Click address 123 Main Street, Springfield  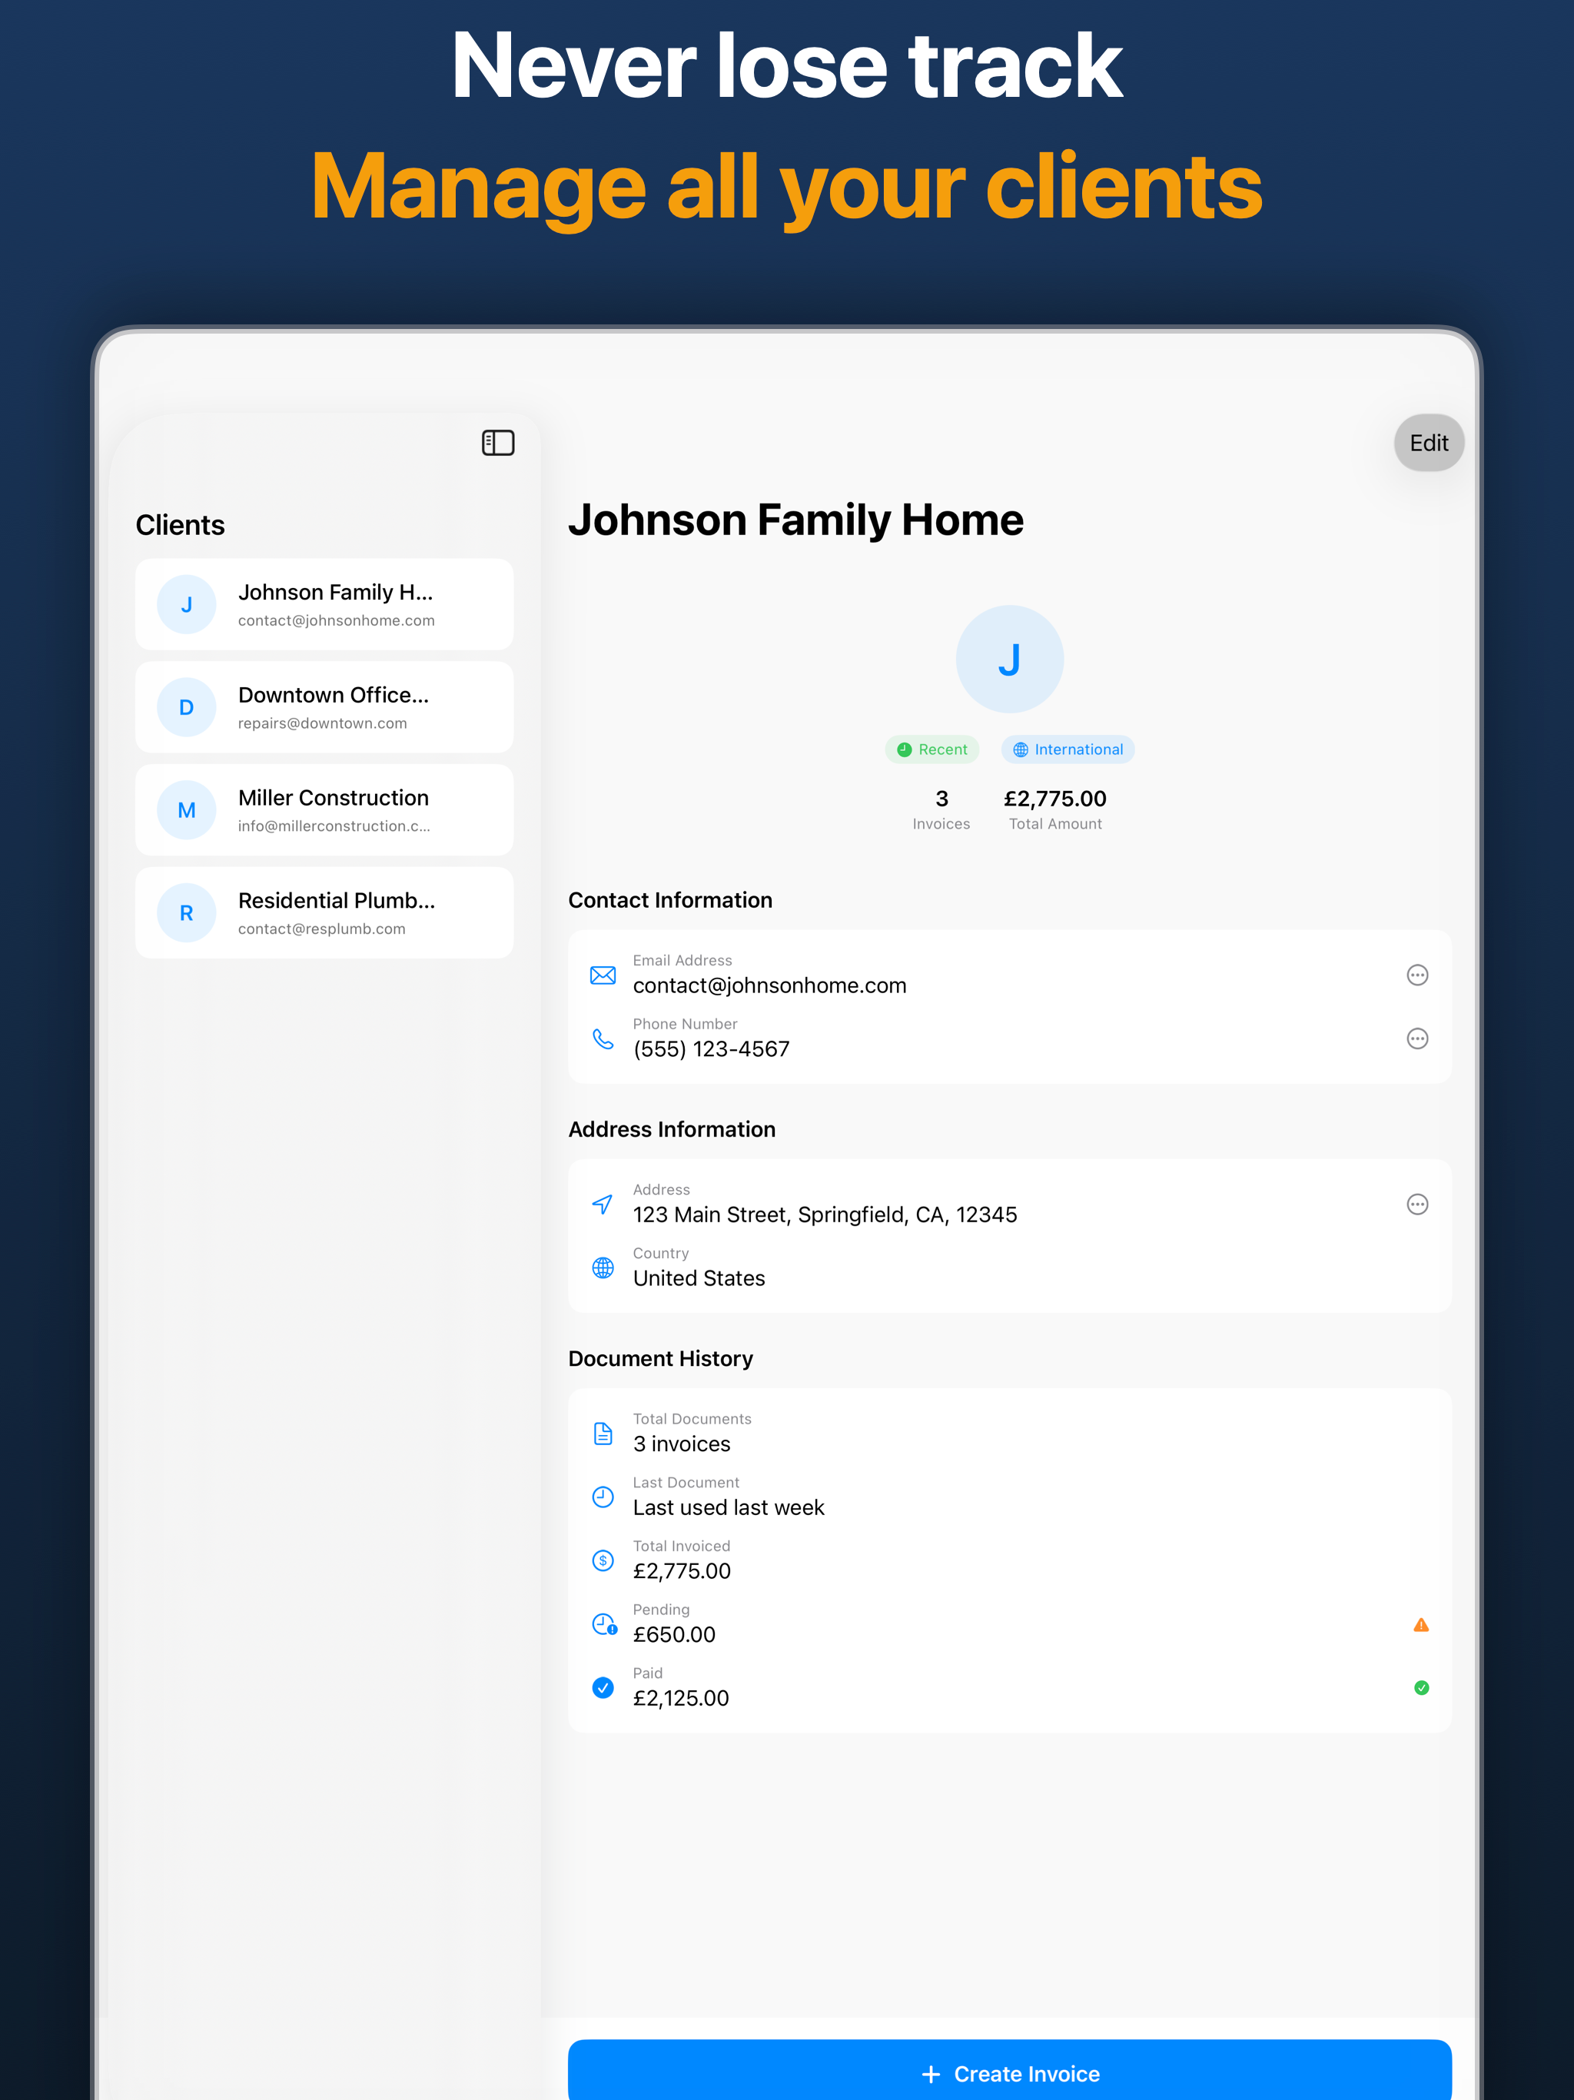824,1214
